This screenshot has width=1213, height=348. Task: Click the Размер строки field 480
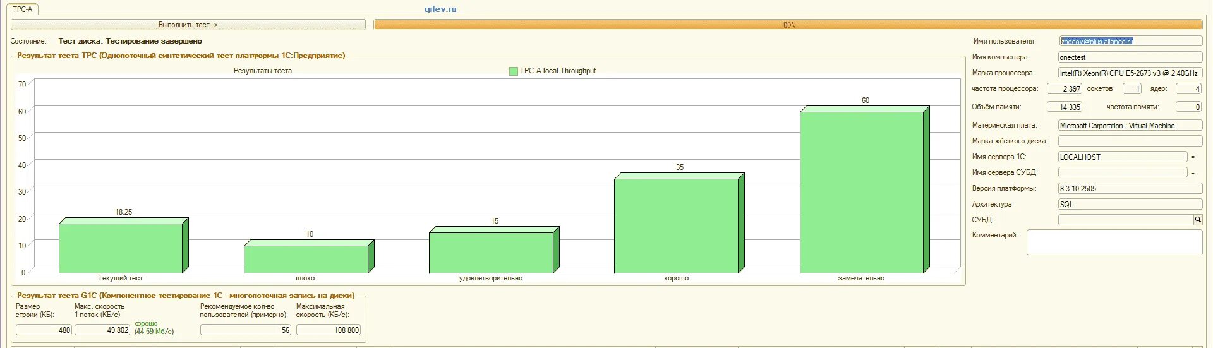point(44,330)
